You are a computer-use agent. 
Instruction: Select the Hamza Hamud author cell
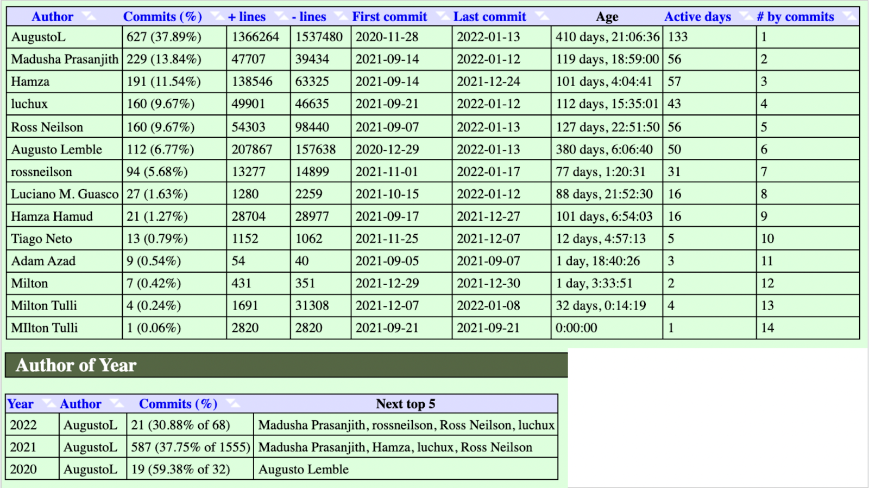click(x=64, y=216)
